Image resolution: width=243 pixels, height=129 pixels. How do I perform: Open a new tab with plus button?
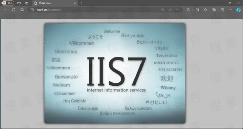82,3
